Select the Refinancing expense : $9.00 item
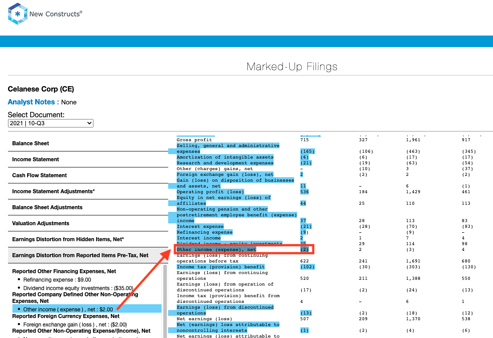The image size is (493, 338). click(x=57, y=280)
